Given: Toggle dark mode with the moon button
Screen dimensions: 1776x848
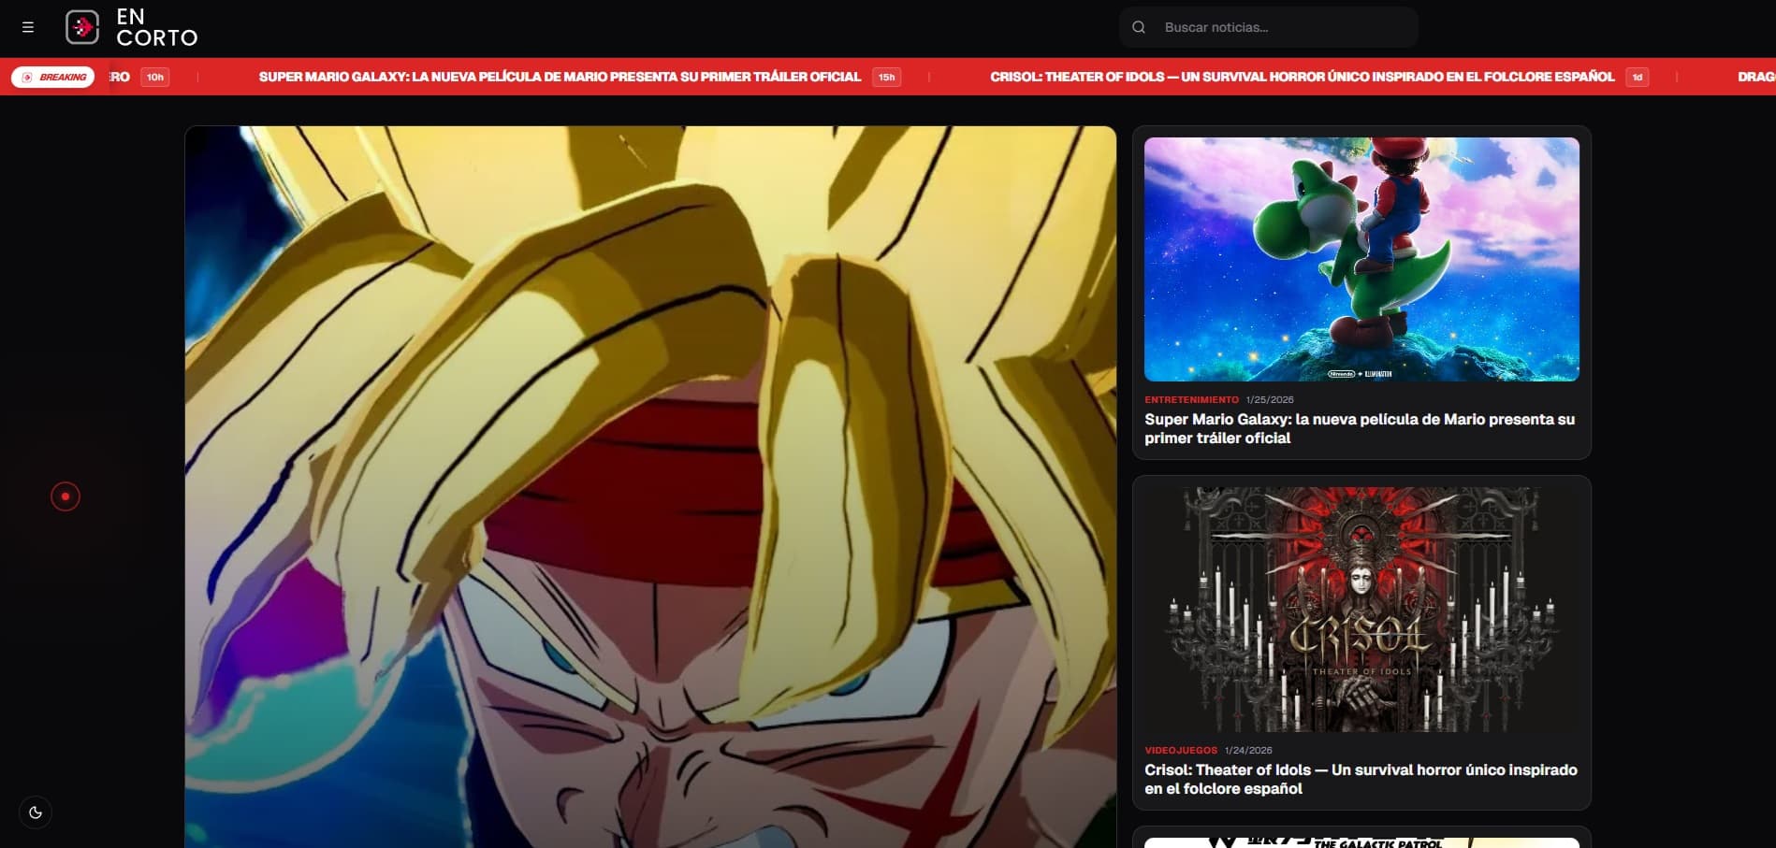Looking at the screenshot, I should coord(36,812).
